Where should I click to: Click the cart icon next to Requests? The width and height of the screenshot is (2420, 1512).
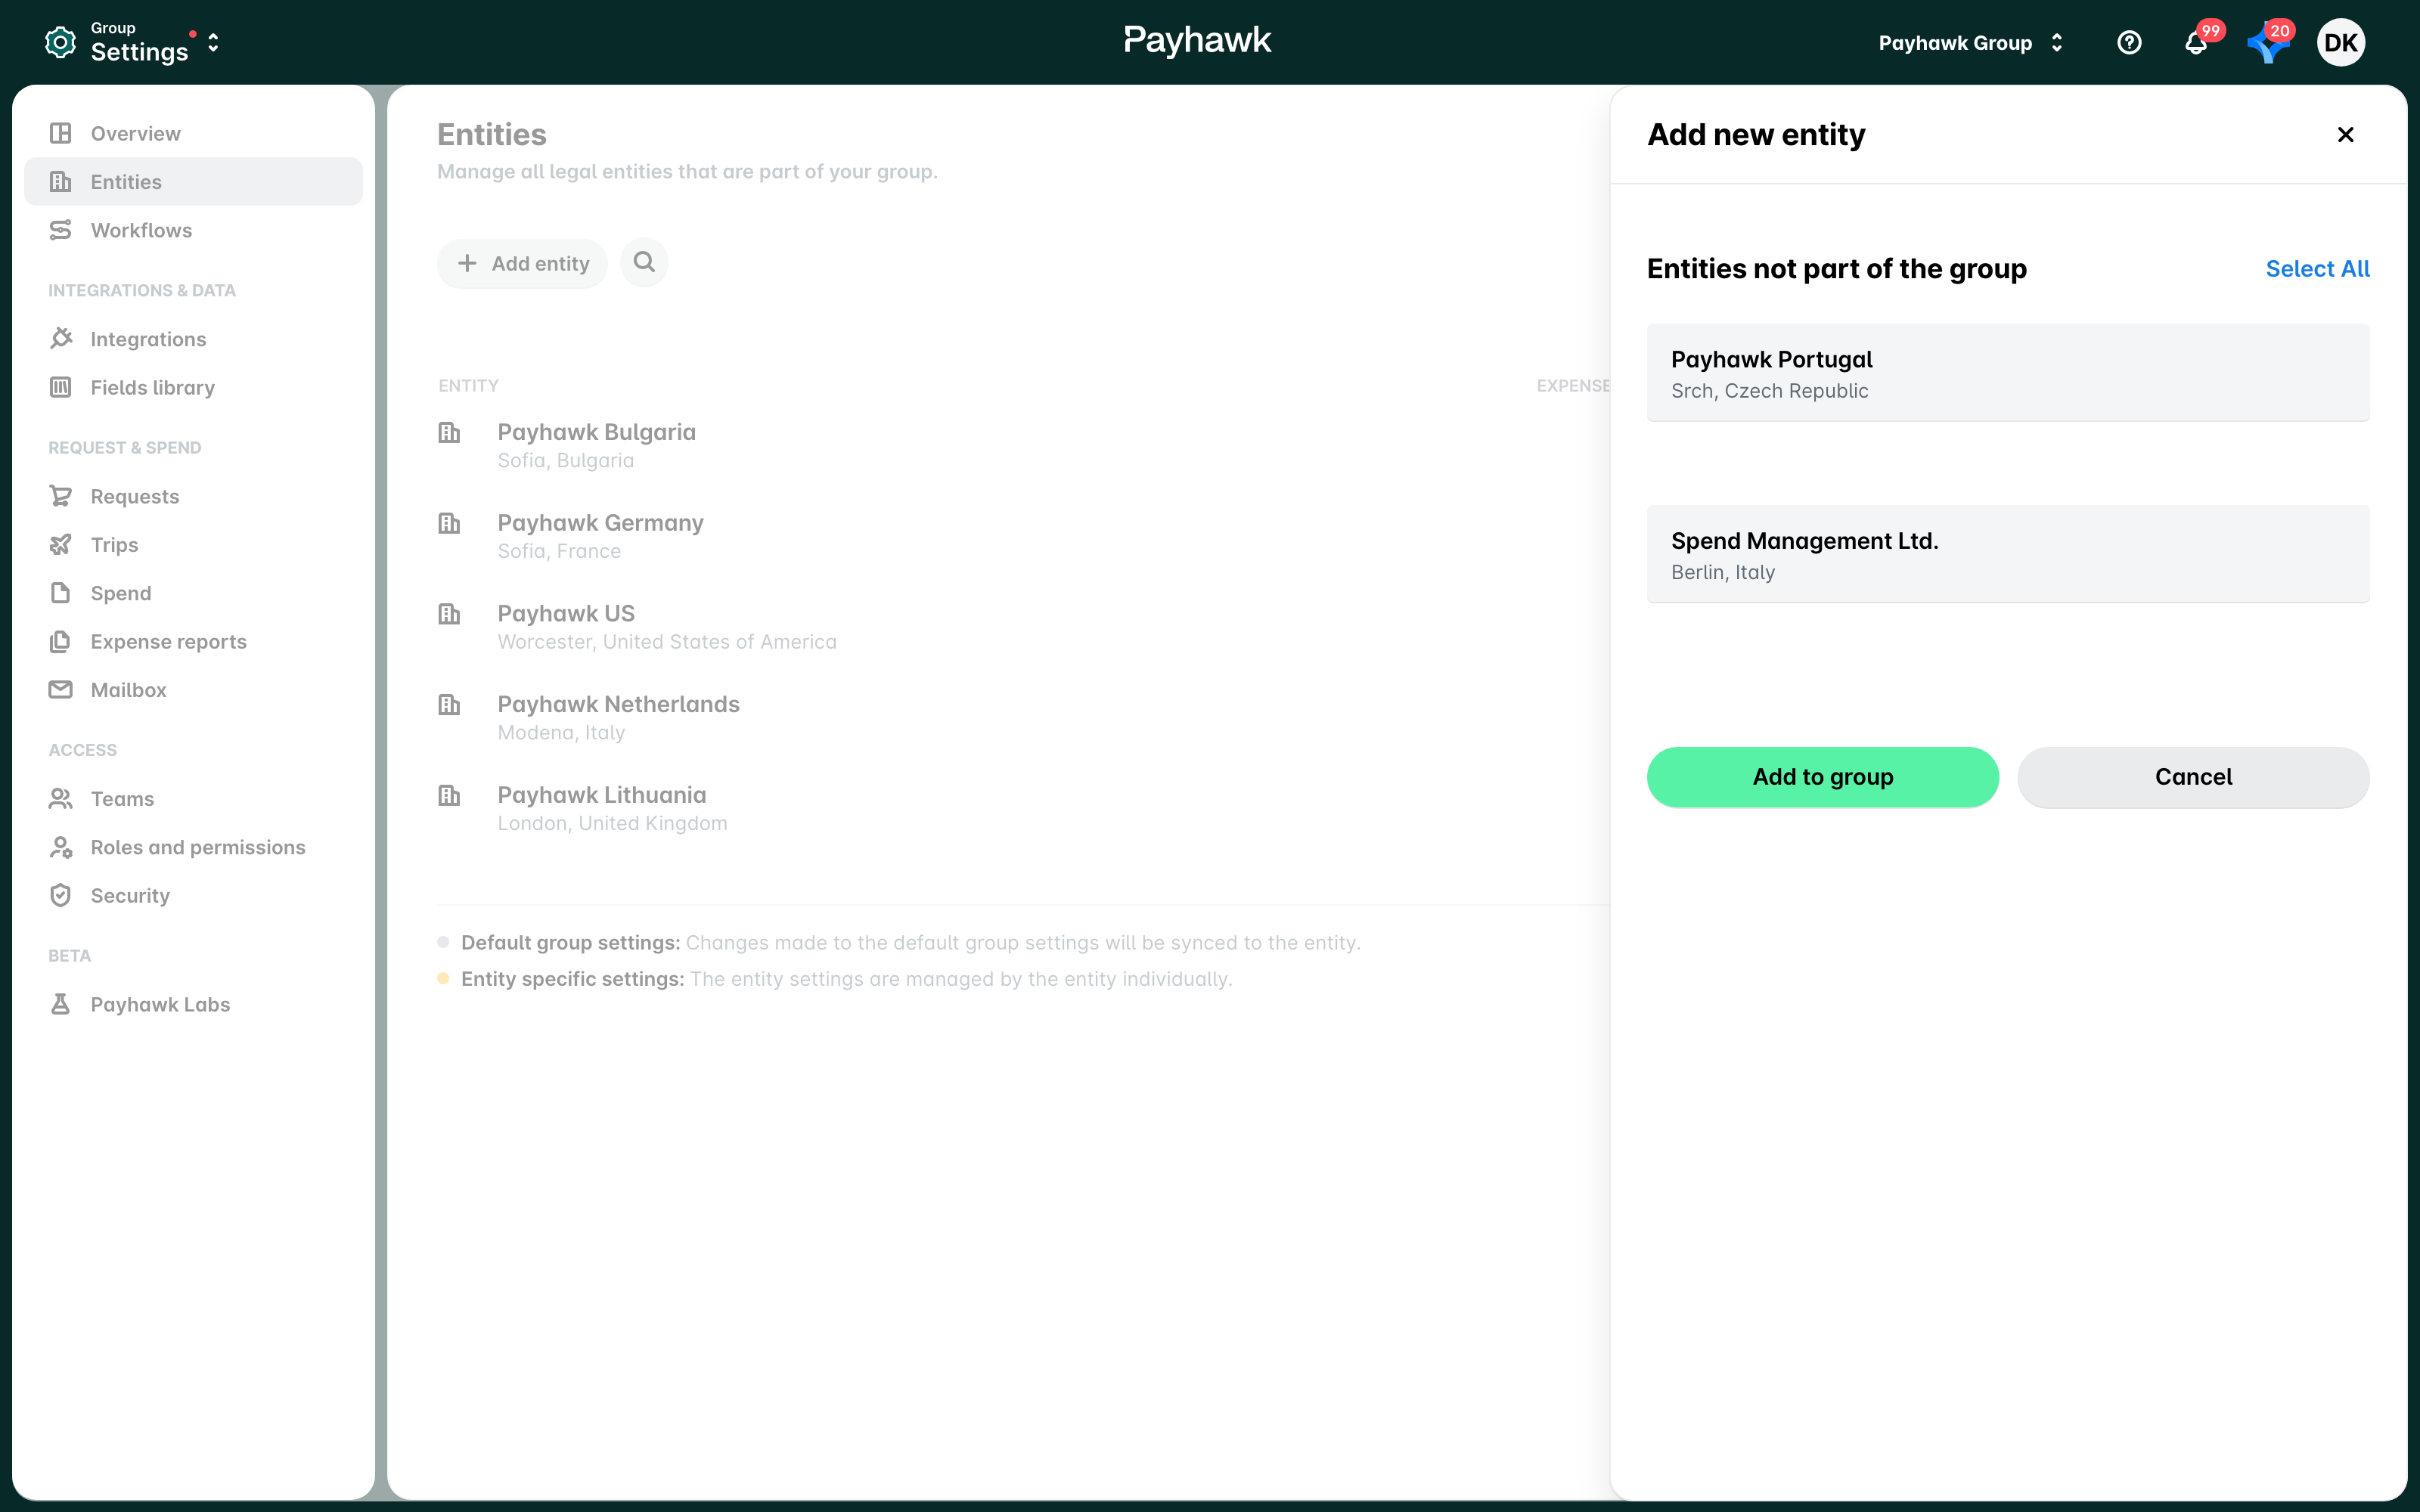click(x=61, y=496)
